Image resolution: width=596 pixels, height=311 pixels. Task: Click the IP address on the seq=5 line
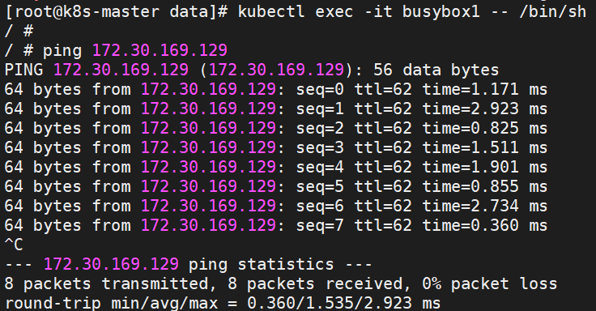pyautogui.click(x=208, y=186)
